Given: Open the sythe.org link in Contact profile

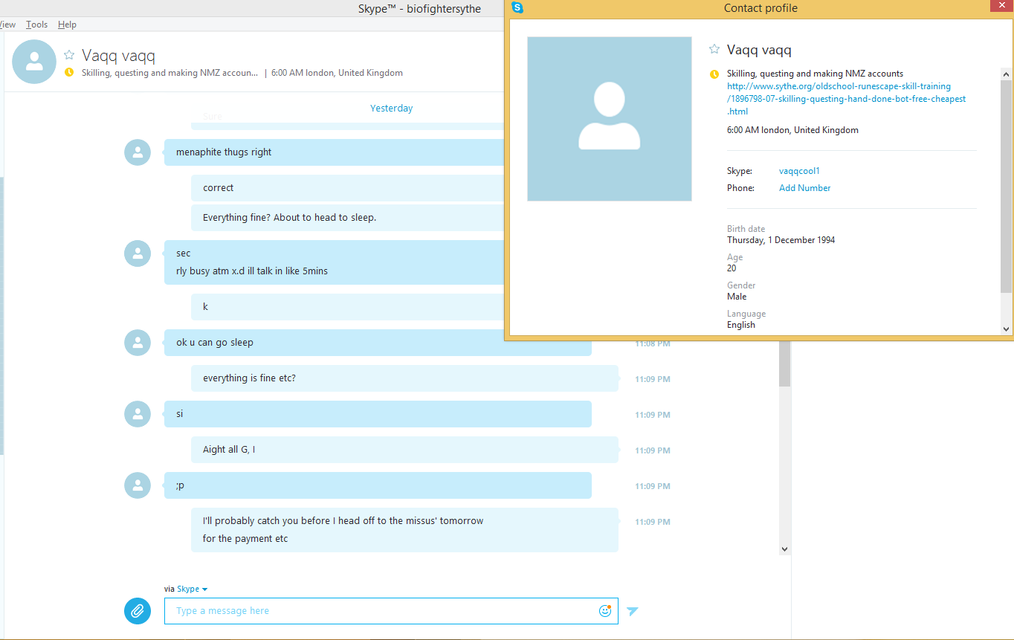Looking at the screenshot, I should point(847,99).
